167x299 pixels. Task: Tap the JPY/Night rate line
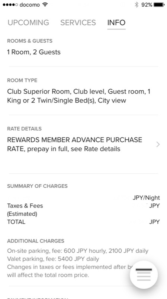146,198
